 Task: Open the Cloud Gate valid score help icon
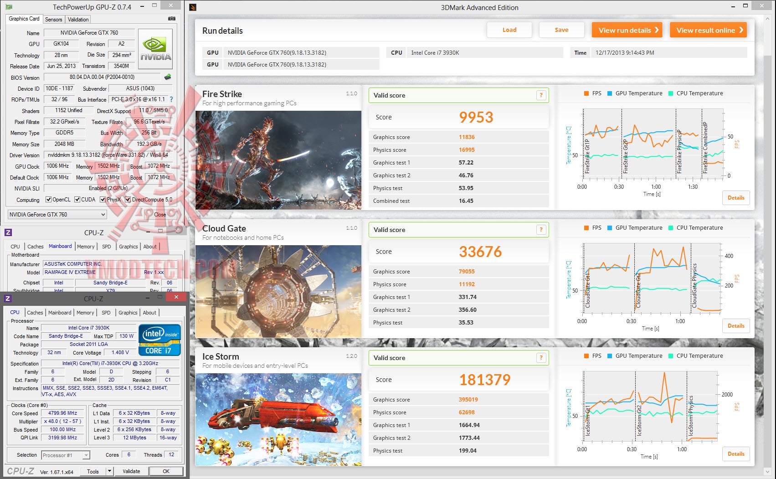[541, 230]
